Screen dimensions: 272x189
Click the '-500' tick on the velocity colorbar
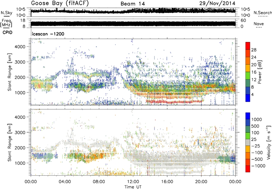tap(257, 159)
